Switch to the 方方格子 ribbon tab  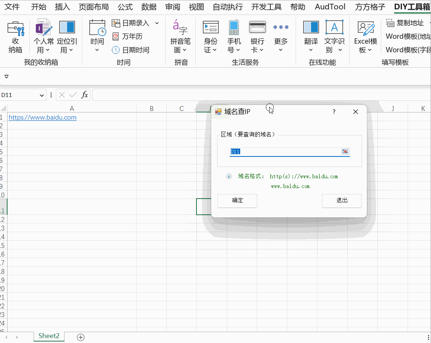370,7
